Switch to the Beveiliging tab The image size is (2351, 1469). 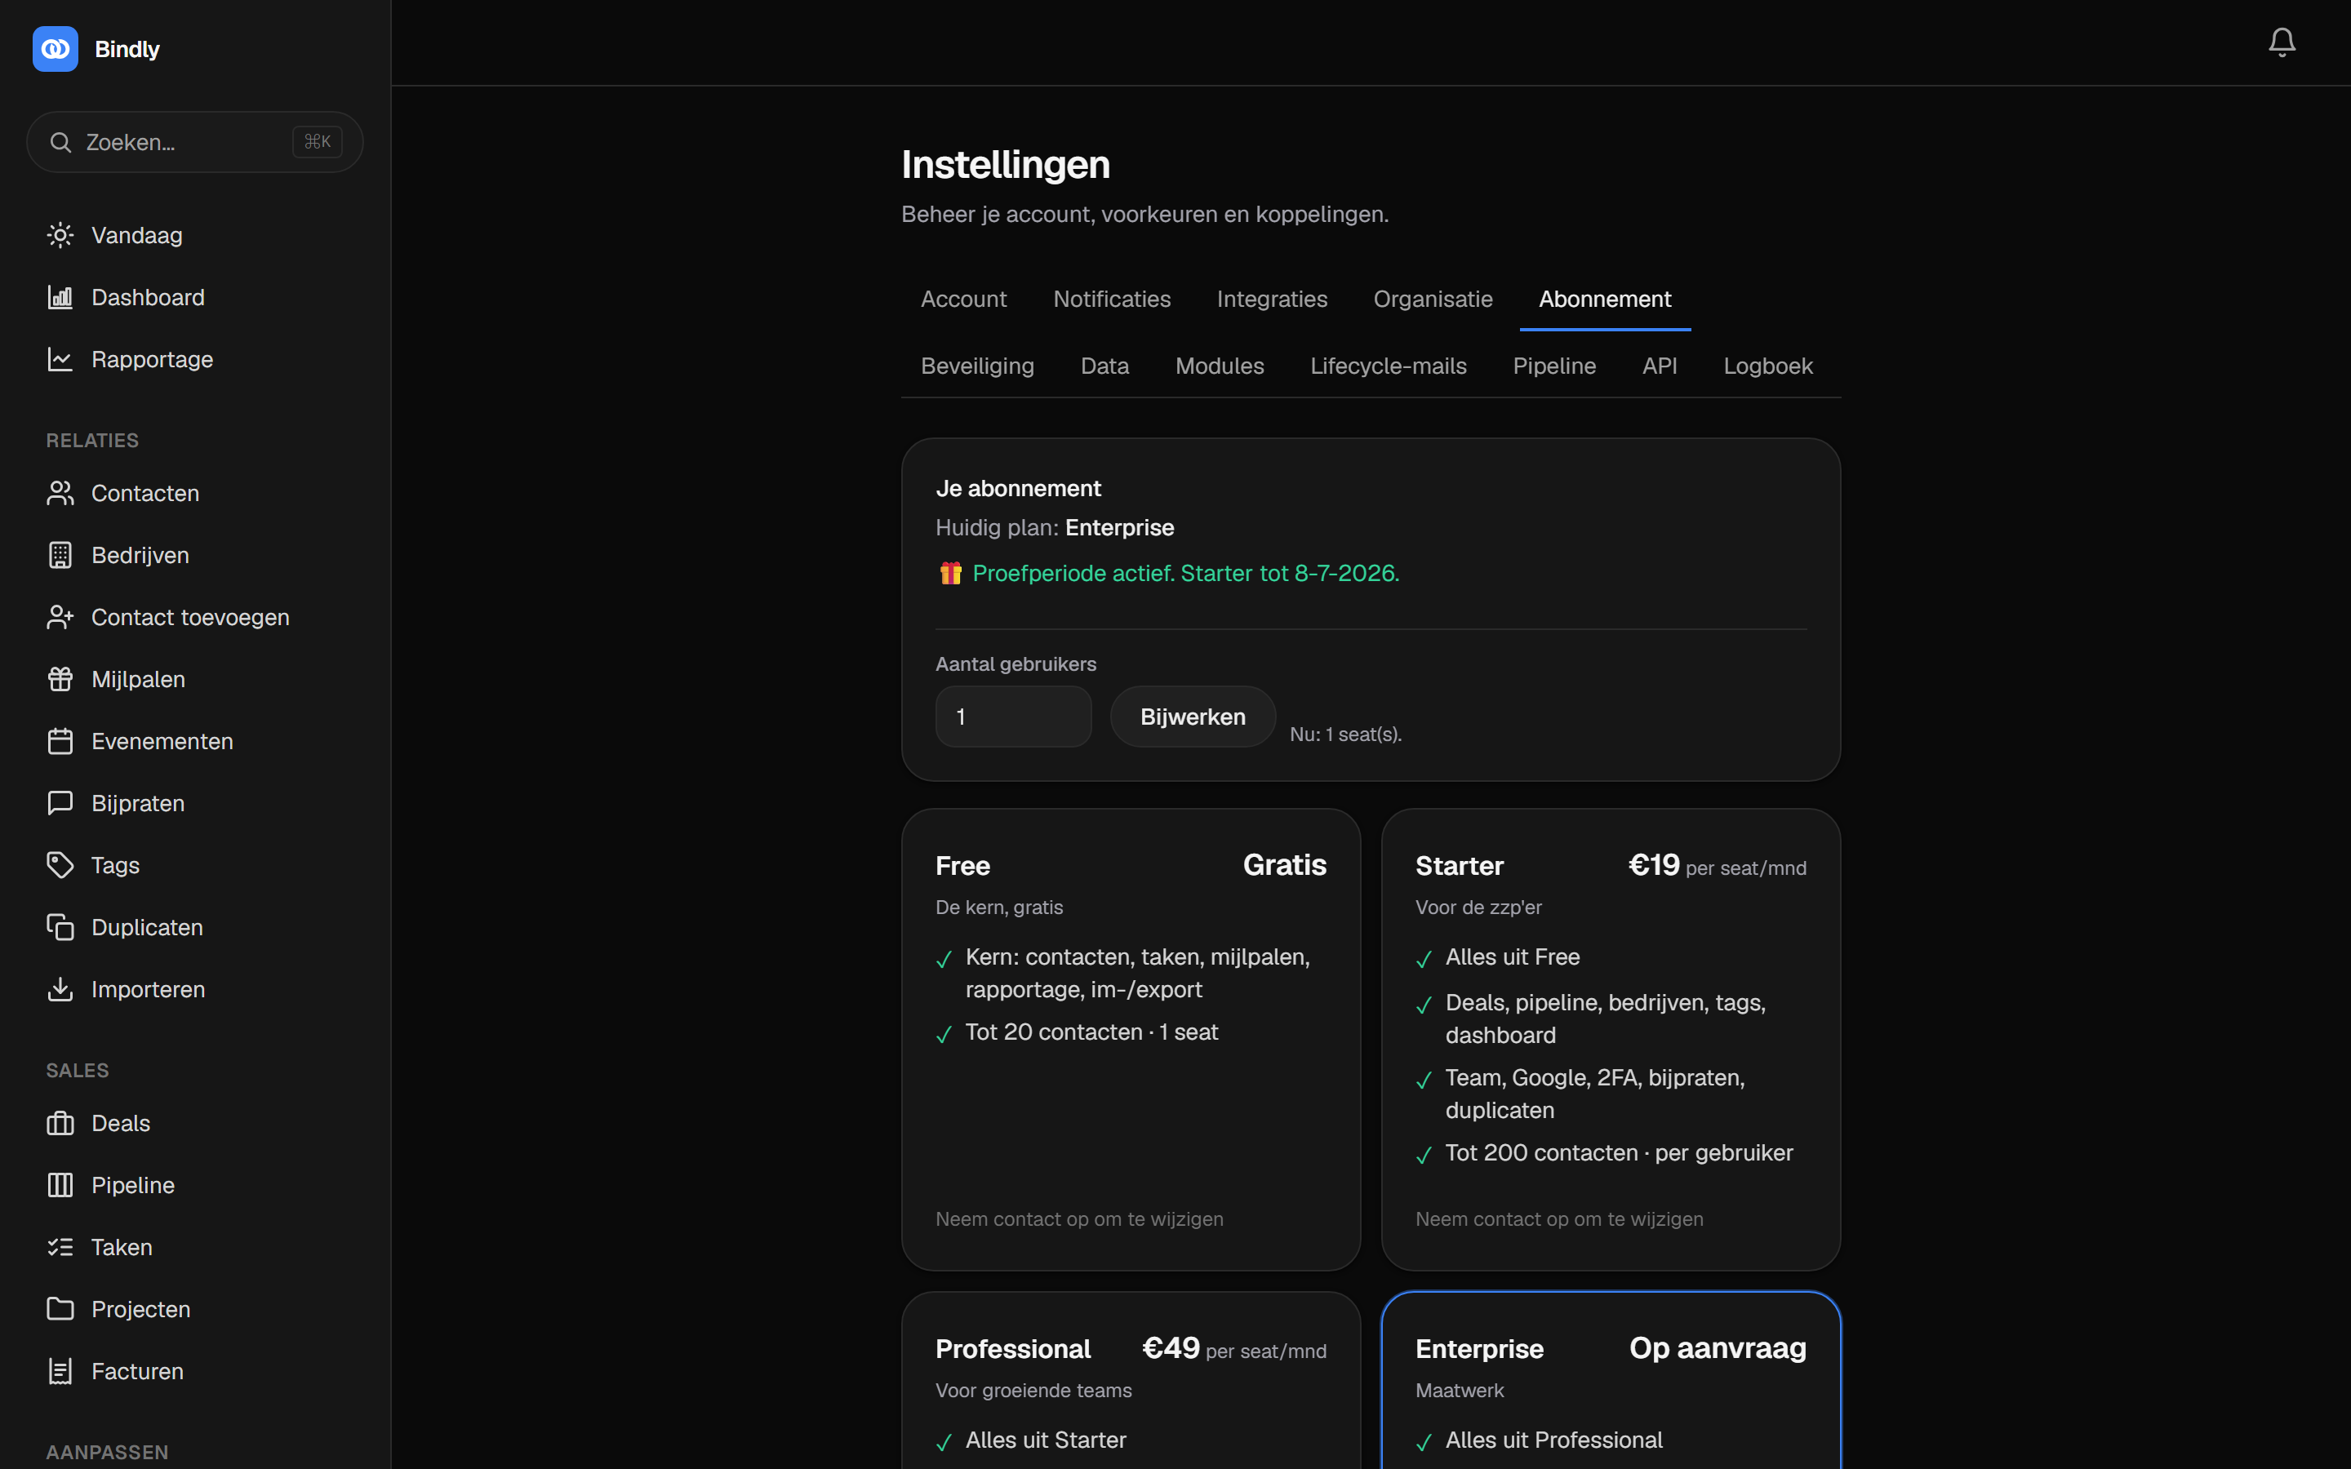(x=977, y=366)
